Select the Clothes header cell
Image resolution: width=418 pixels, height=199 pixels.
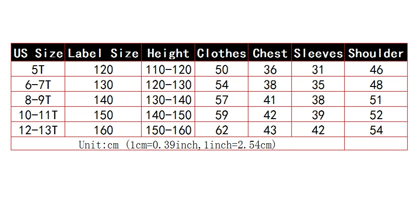222,52
